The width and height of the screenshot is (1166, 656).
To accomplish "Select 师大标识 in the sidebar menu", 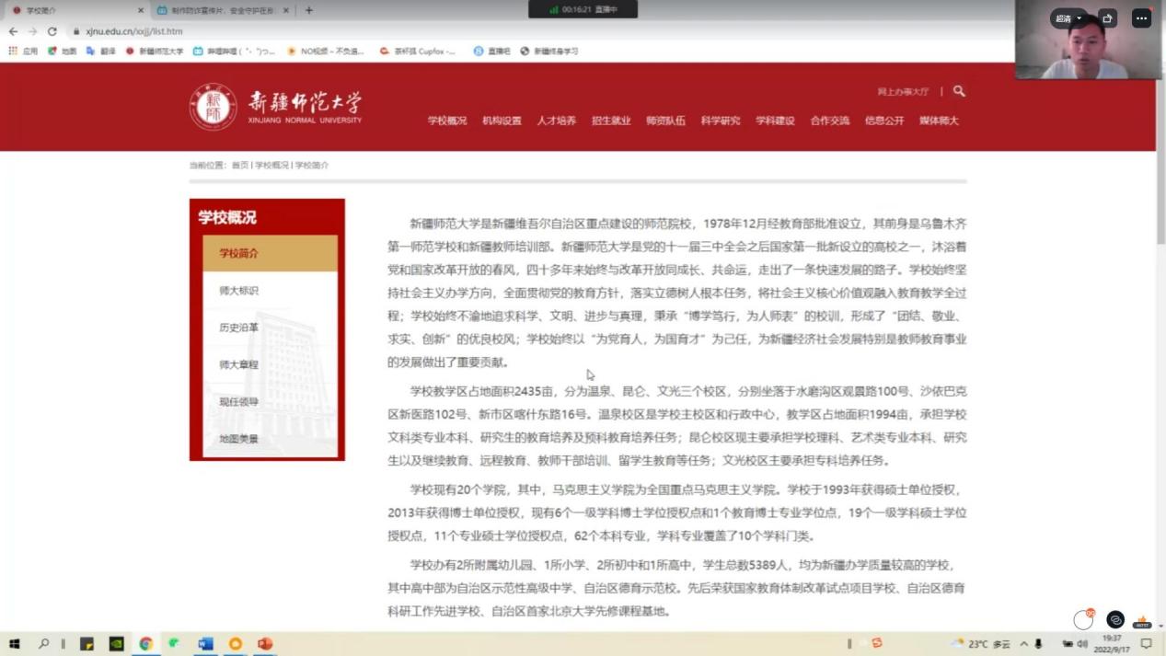I will pos(239,291).
